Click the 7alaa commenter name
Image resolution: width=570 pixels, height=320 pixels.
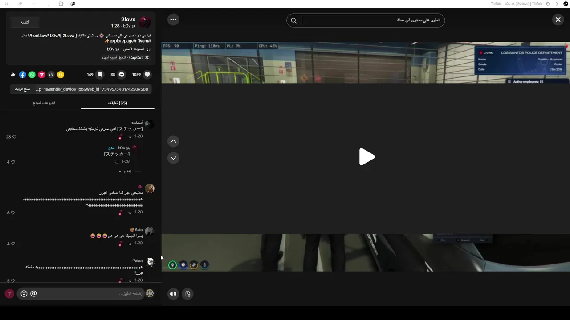(137, 261)
